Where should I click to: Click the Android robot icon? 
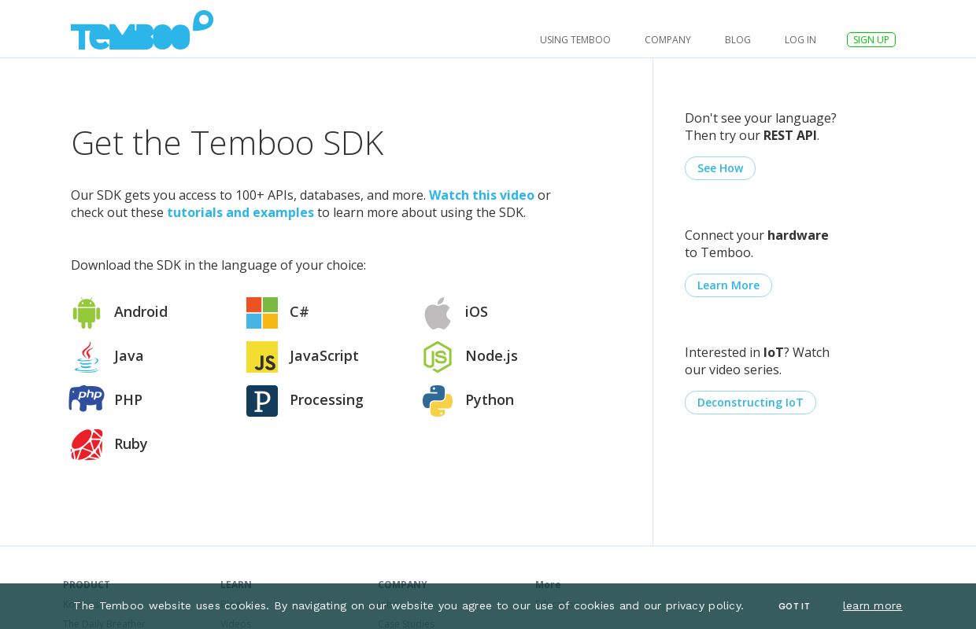(x=87, y=312)
